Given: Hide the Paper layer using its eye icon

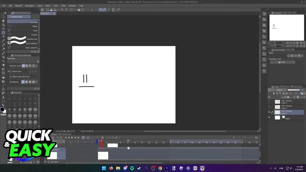Looking at the screenshot, I should [x=269, y=118].
